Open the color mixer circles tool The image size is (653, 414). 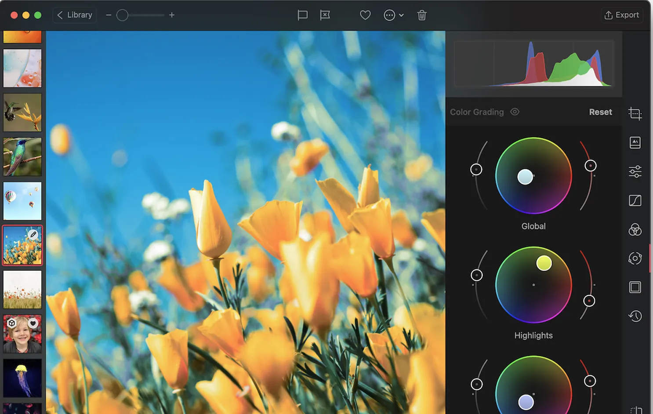[x=635, y=229]
